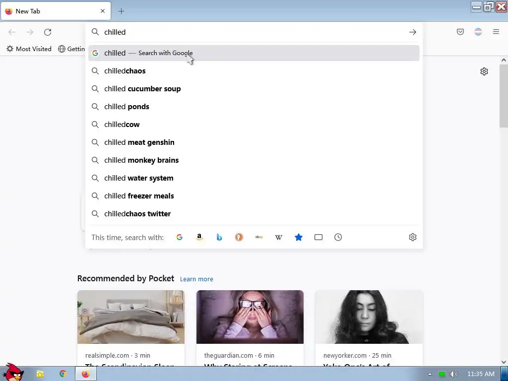Open the Getting Started bookmark
The width and height of the screenshot is (508, 381).
71,49
